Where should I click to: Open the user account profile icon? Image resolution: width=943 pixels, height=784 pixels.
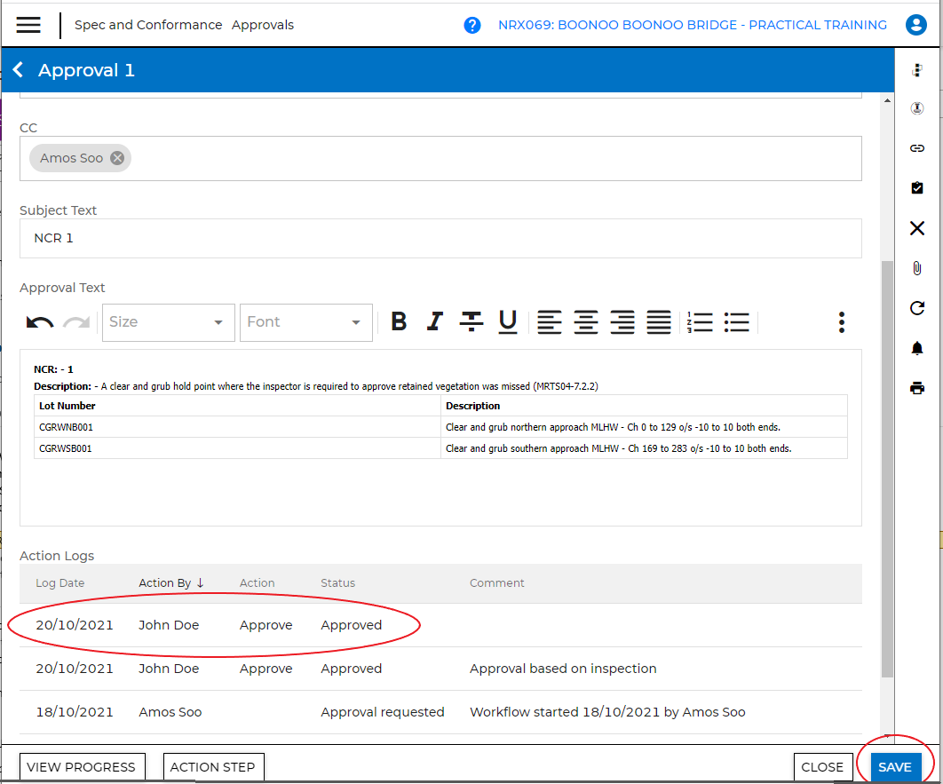coord(915,25)
